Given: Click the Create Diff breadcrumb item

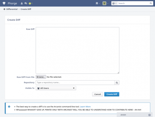Looking at the screenshot, I should 26,9.
